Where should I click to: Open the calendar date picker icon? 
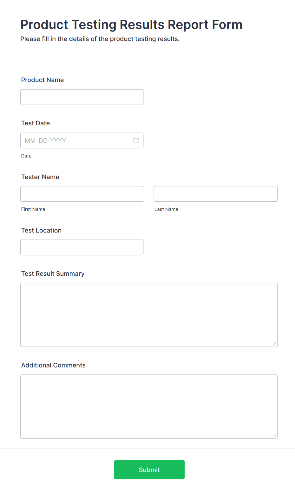pyautogui.click(x=136, y=140)
